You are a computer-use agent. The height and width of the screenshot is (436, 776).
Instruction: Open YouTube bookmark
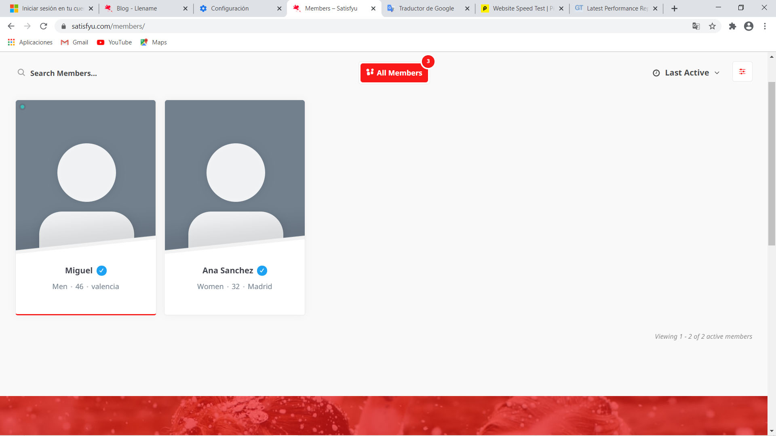(115, 42)
